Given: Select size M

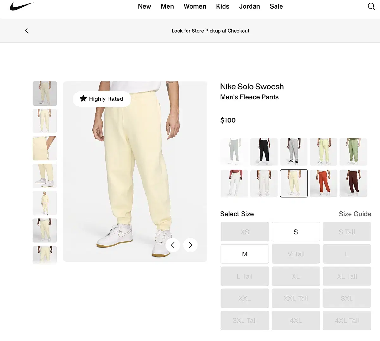Looking at the screenshot, I should tap(245, 254).
